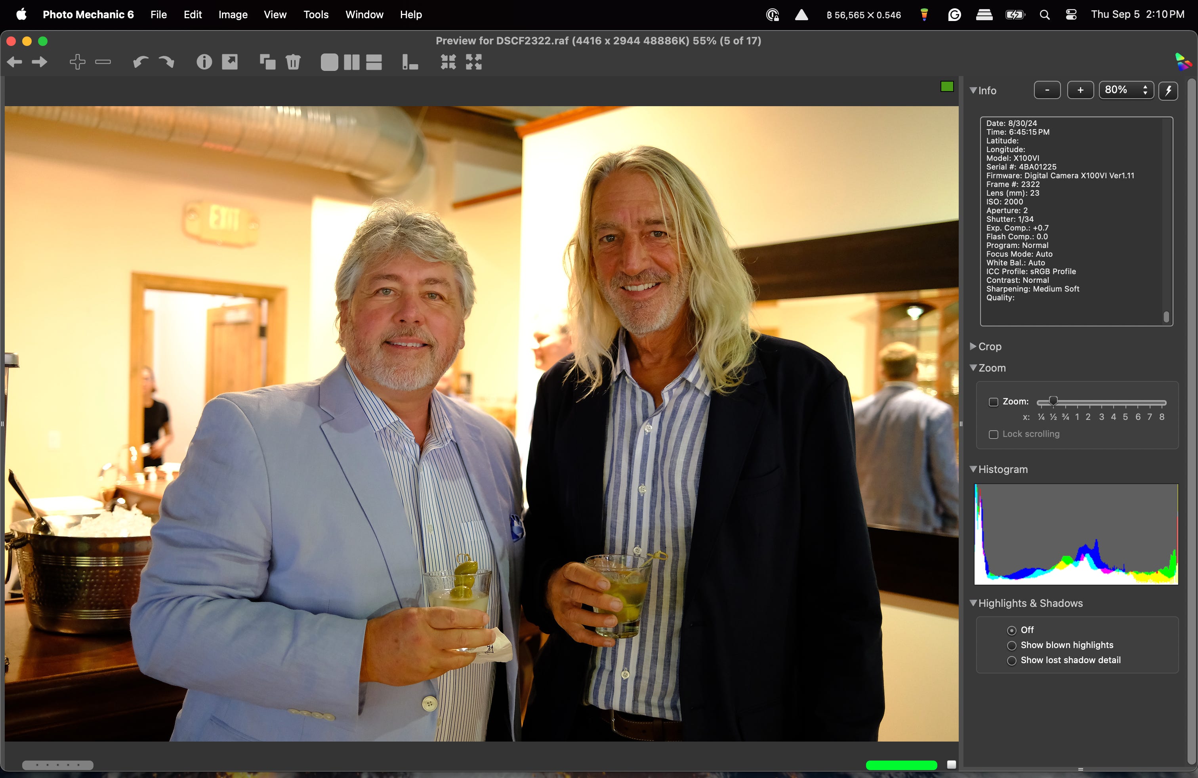Click the 'Model: X100VI' info line
This screenshot has height=778, width=1198.
coord(1012,158)
